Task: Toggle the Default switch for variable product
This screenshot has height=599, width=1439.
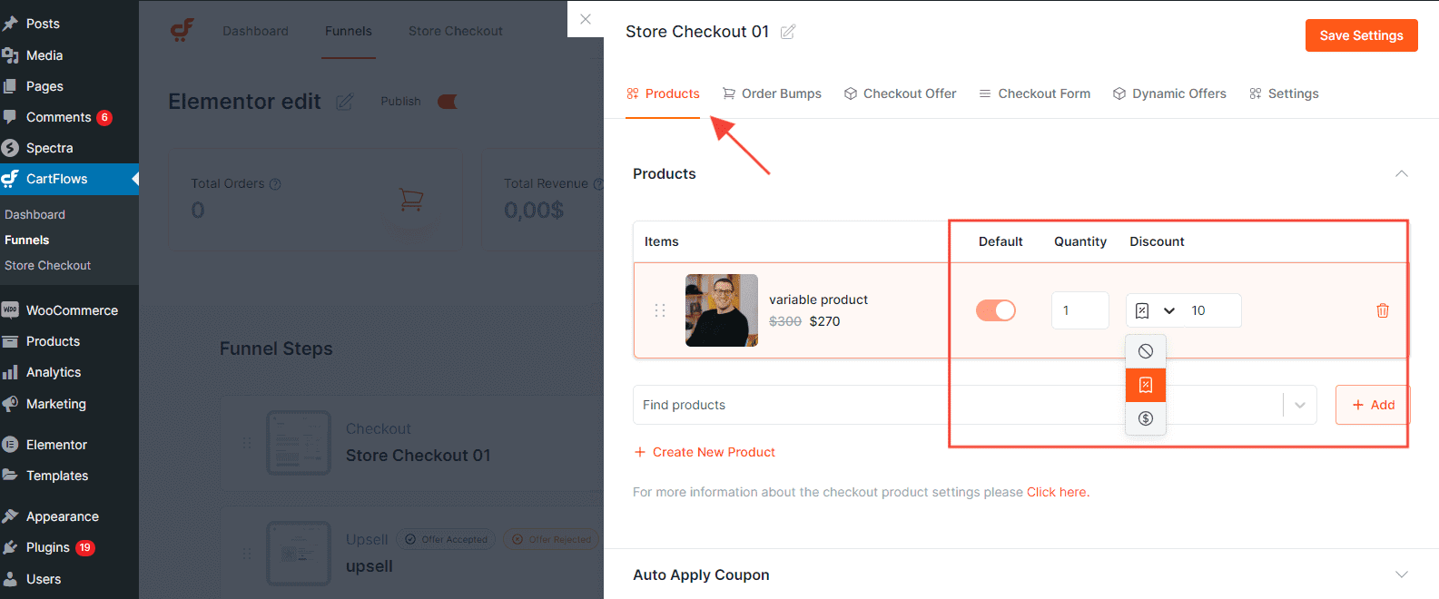Action: 996,309
